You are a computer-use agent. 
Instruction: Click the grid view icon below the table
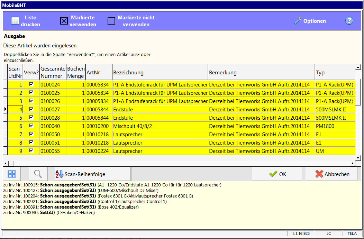(12, 174)
